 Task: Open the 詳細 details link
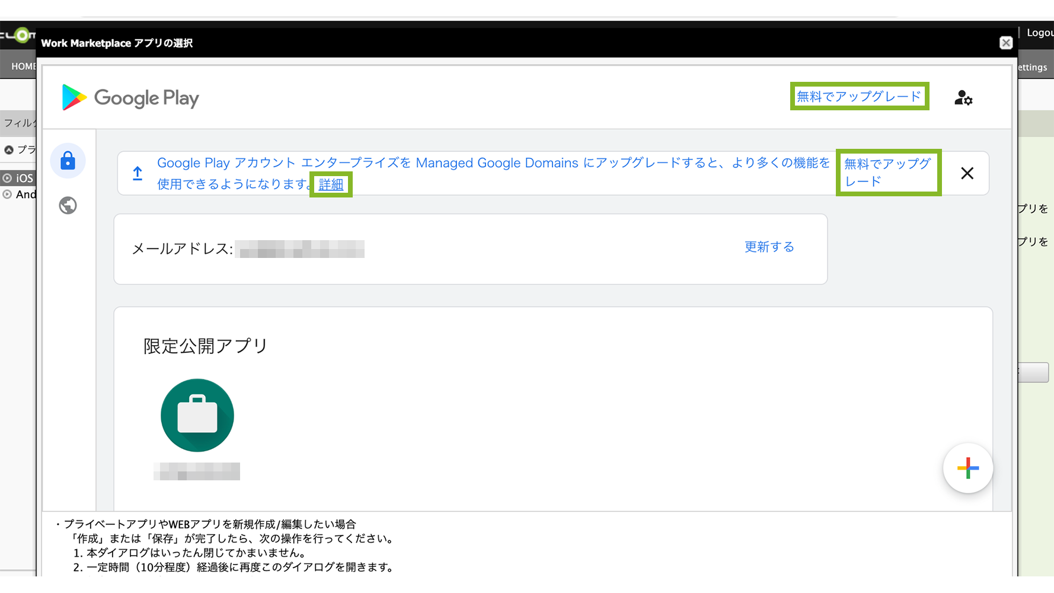pos(331,184)
